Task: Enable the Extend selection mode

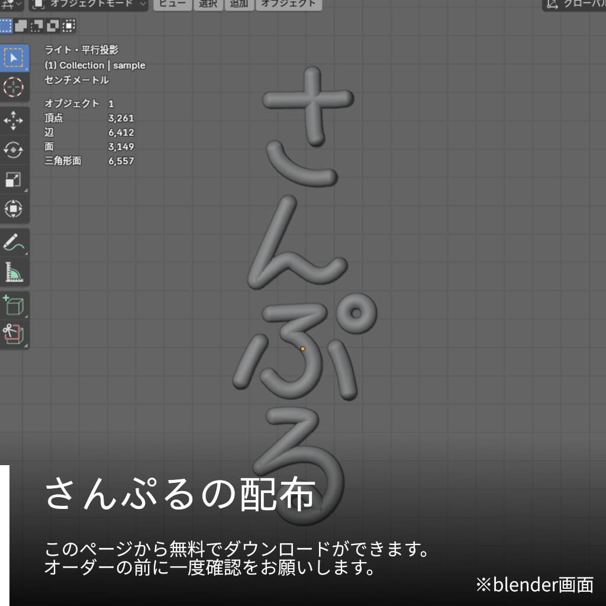Action: [21, 26]
